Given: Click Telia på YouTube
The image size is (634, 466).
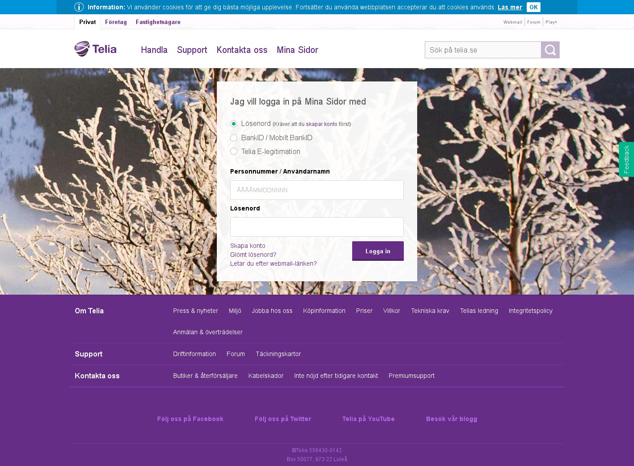Looking at the screenshot, I should (x=368, y=419).
